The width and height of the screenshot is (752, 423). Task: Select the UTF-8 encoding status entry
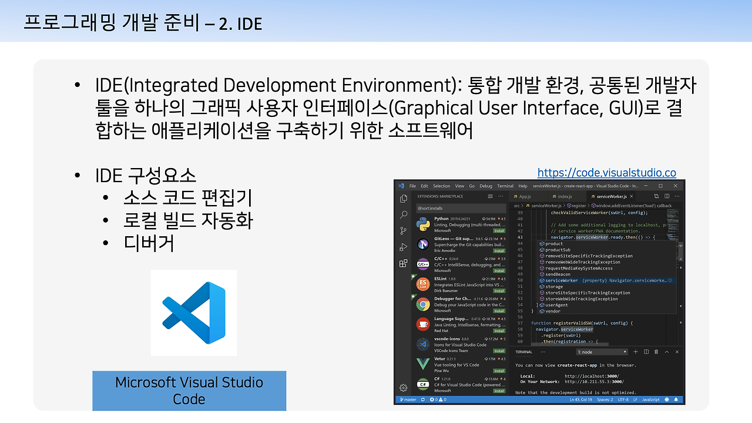click(x=623, y=399)
